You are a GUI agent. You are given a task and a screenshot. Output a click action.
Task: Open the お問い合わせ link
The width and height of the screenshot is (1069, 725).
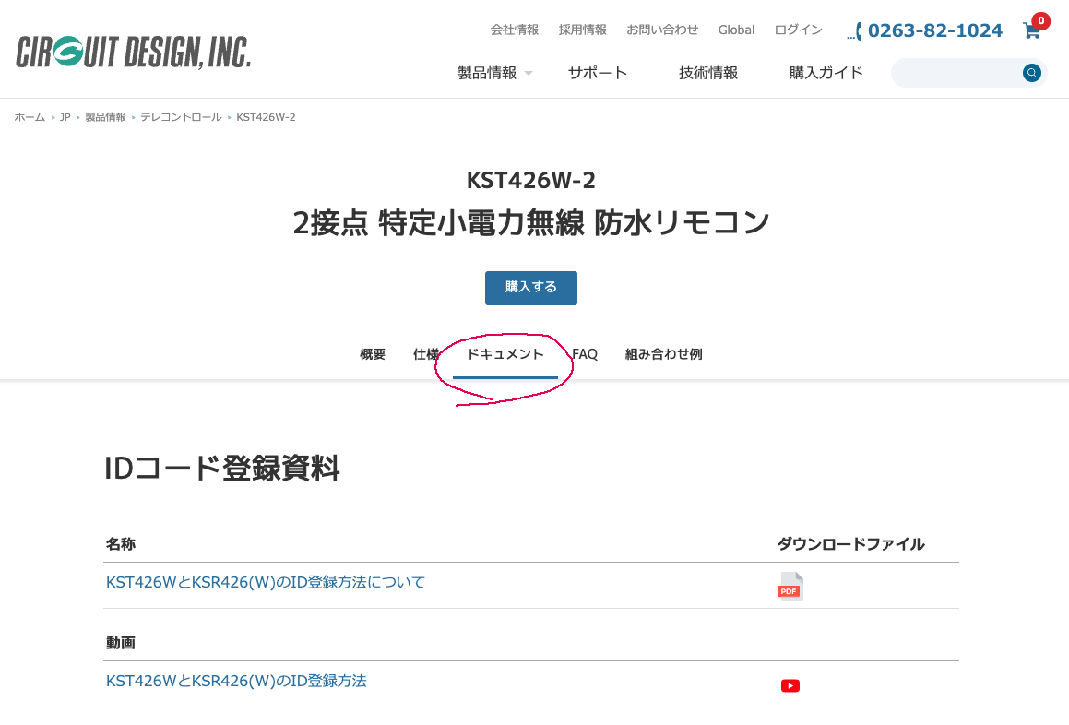tap(662, 30)
